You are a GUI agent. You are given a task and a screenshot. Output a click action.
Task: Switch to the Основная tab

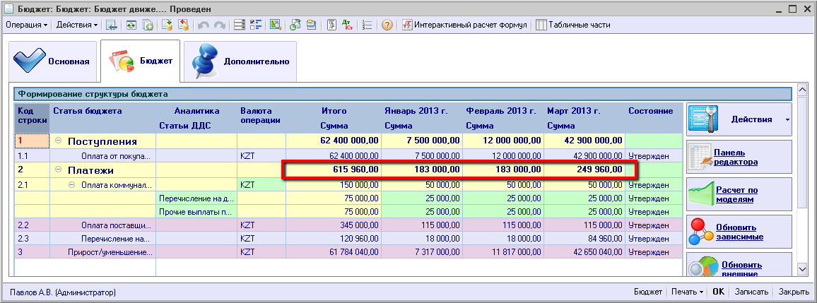coord(53,61)
